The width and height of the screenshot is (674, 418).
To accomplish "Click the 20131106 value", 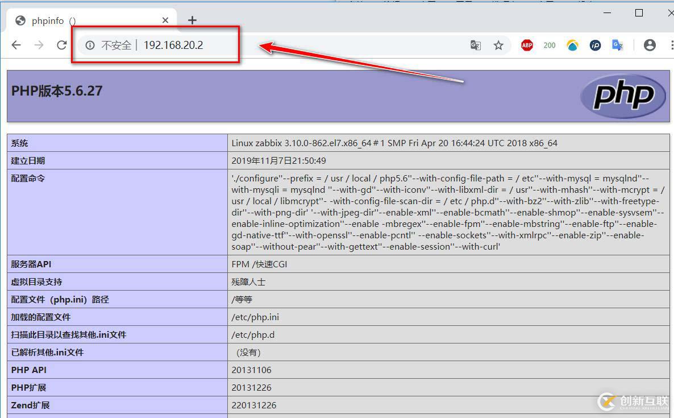I will coord(251,370).
